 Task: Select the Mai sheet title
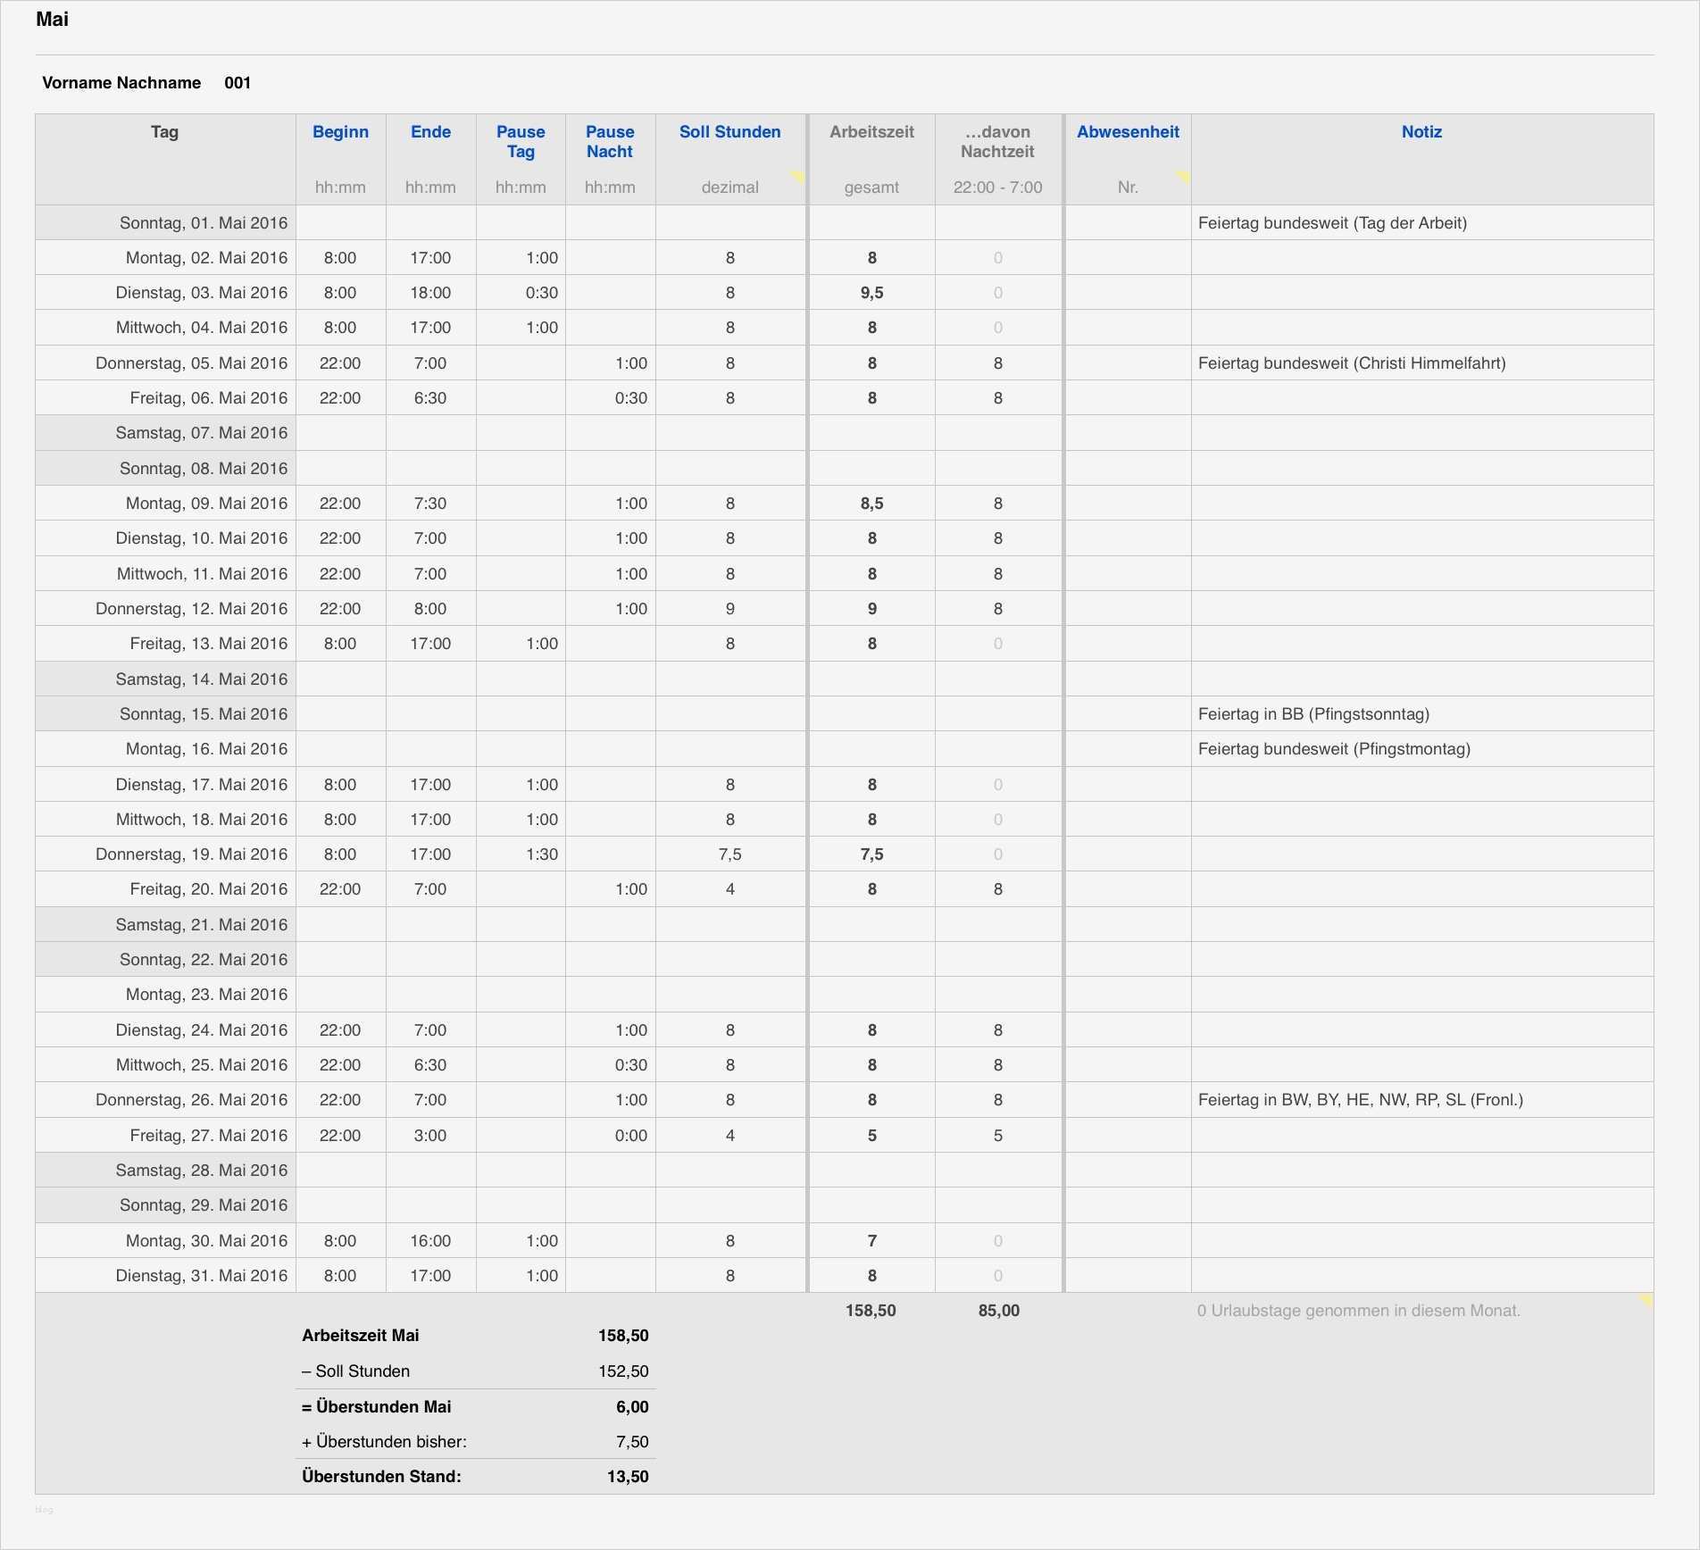[52, 19]
